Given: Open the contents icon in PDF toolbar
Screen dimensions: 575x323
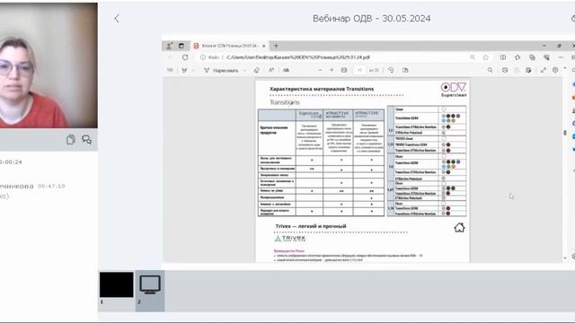Looking at the screenshot, I should pyautogui.click(x=170, y=70).
